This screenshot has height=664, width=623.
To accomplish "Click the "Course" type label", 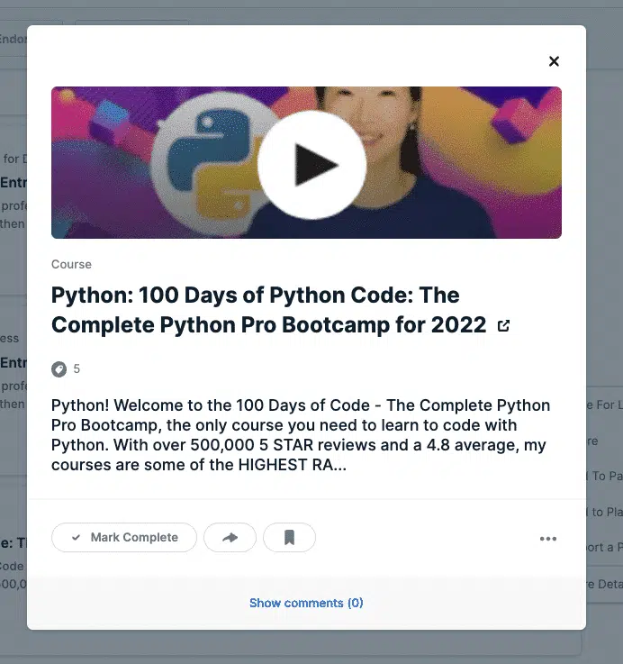I will point(71,264).
